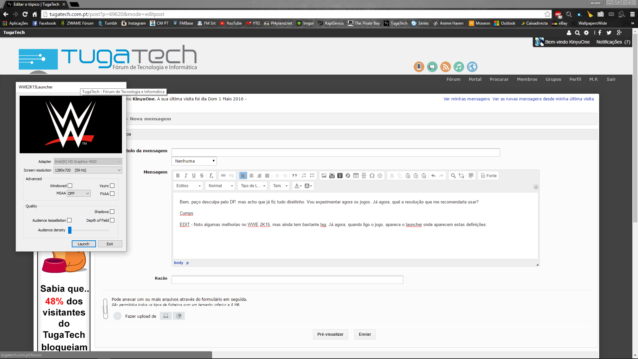Insert an image into the message
This screenshot has width=638, height=359.
point(324,176)
